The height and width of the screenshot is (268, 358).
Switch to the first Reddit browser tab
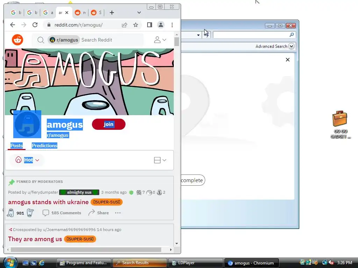80,13
